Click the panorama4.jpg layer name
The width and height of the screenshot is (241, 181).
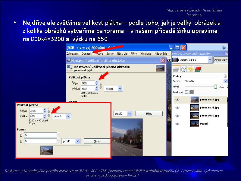[209, 100]
